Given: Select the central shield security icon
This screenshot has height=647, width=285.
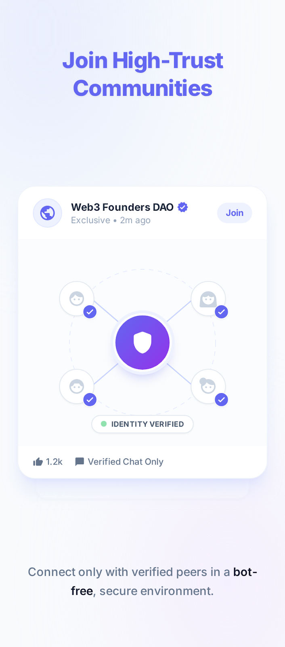Looking at the screenshot, I should click(142, 343).
